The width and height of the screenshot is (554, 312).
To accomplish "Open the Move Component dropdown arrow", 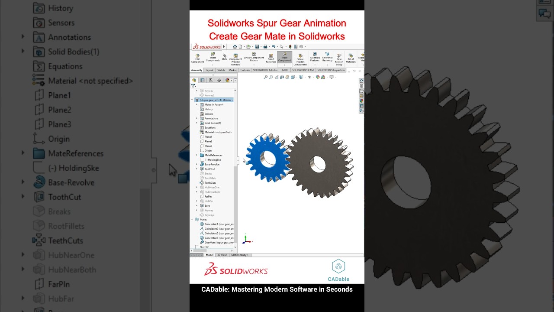I will (x=284, y=65).
